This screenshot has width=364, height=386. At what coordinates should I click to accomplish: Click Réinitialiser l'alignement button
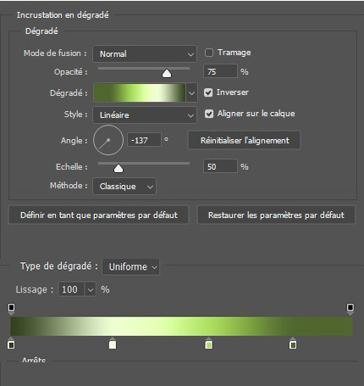245,140
